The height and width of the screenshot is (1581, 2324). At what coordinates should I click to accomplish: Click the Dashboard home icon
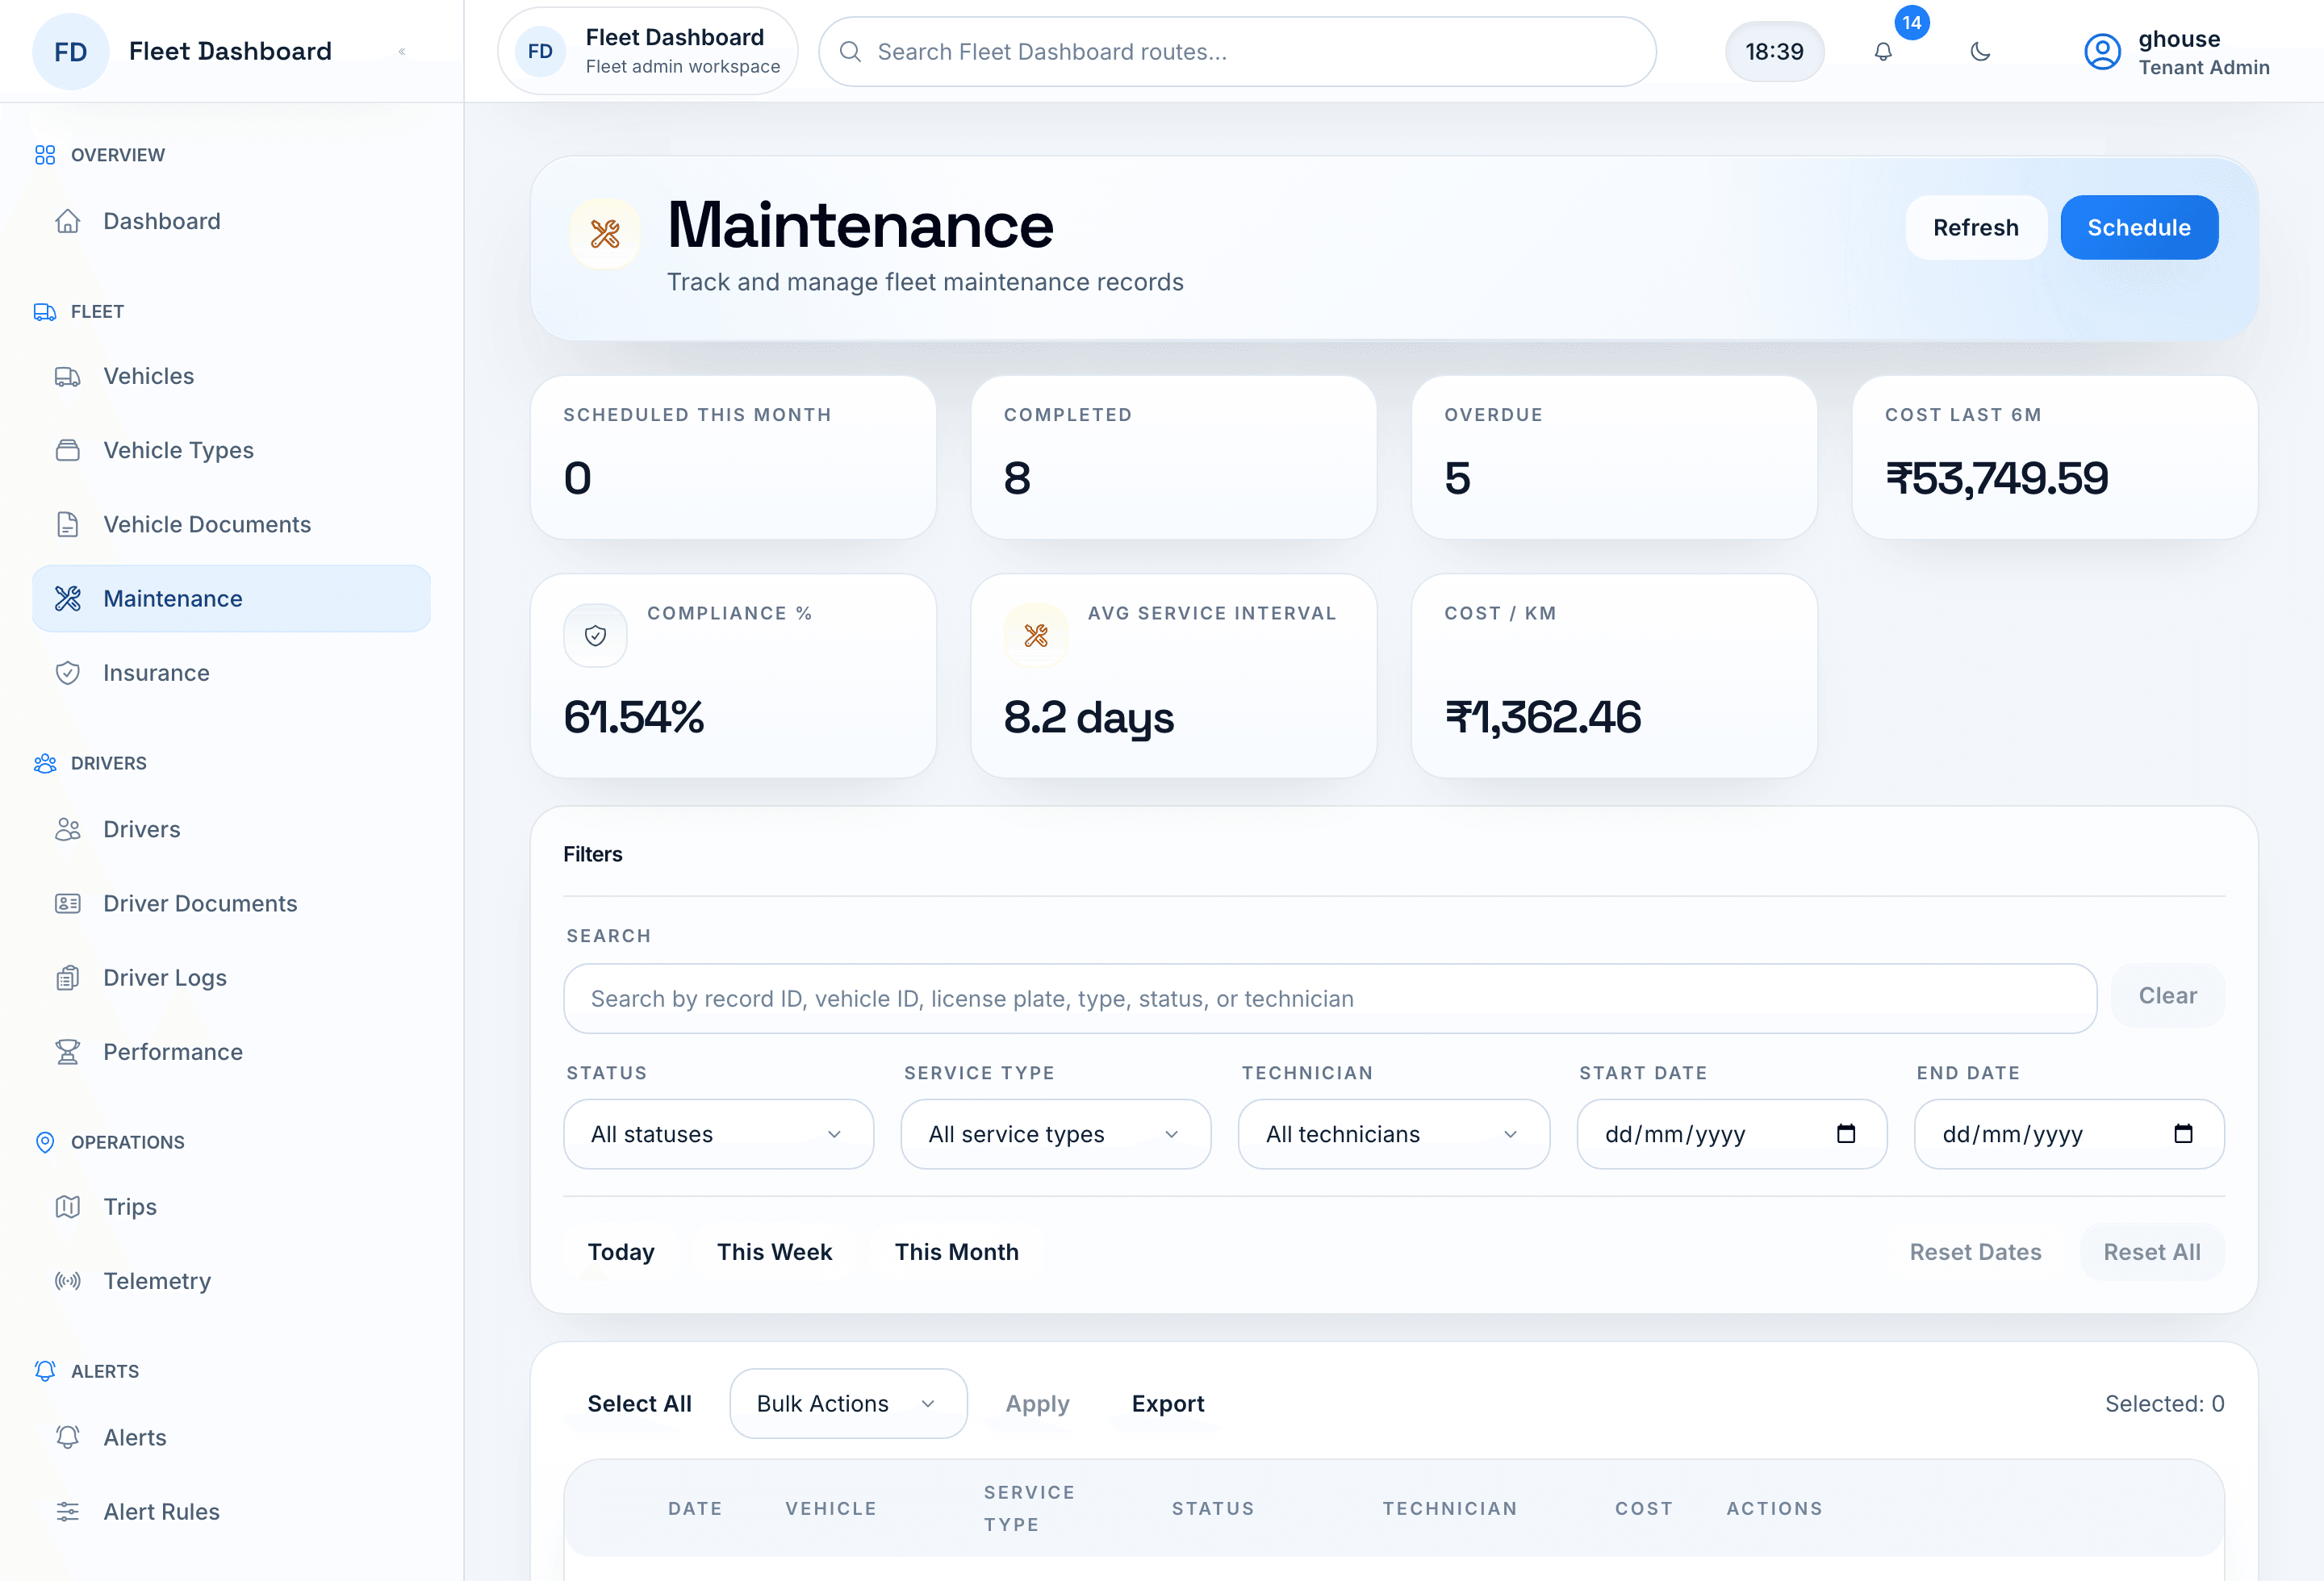68,221
